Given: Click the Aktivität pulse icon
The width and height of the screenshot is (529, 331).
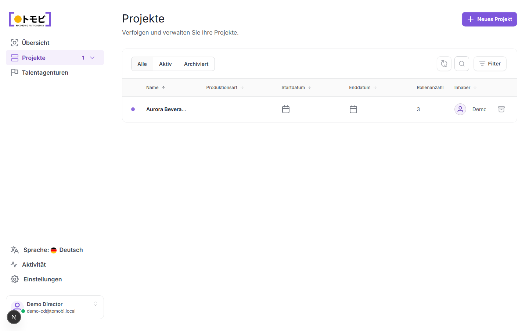Looking at the screenshot, I should tap(14, 264).
